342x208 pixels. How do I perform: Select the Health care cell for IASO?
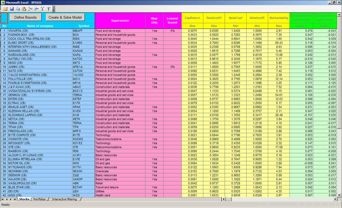point(120,195)
